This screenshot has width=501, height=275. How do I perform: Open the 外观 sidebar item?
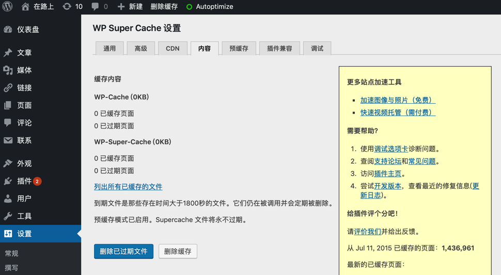(x=40, y=164)
